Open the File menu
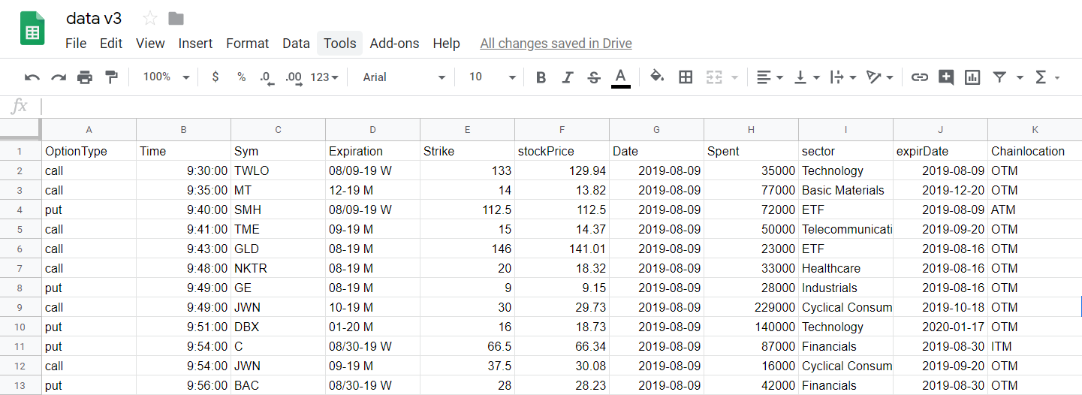This screenshot has height=395, width=1082. 76,44
